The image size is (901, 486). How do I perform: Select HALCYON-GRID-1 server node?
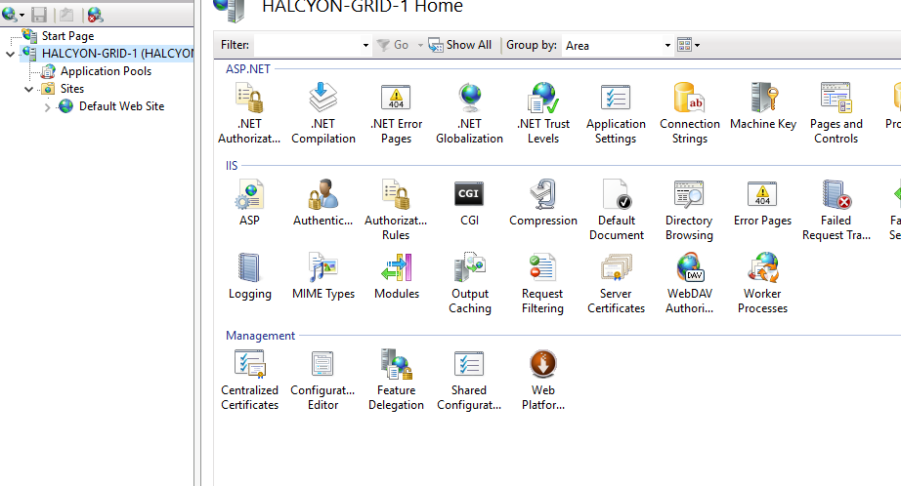(118, 54)
